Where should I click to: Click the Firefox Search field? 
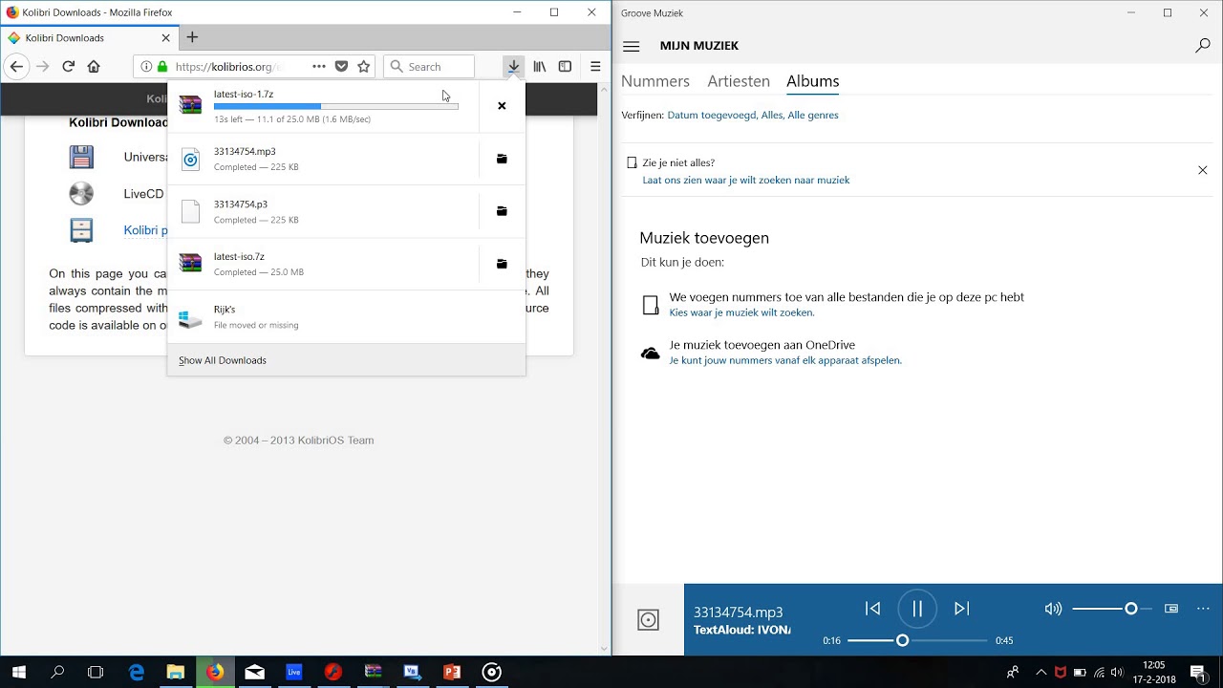(x=429, y=67)
